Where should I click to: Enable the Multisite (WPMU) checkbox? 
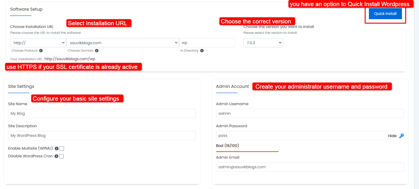pos(62,149)
